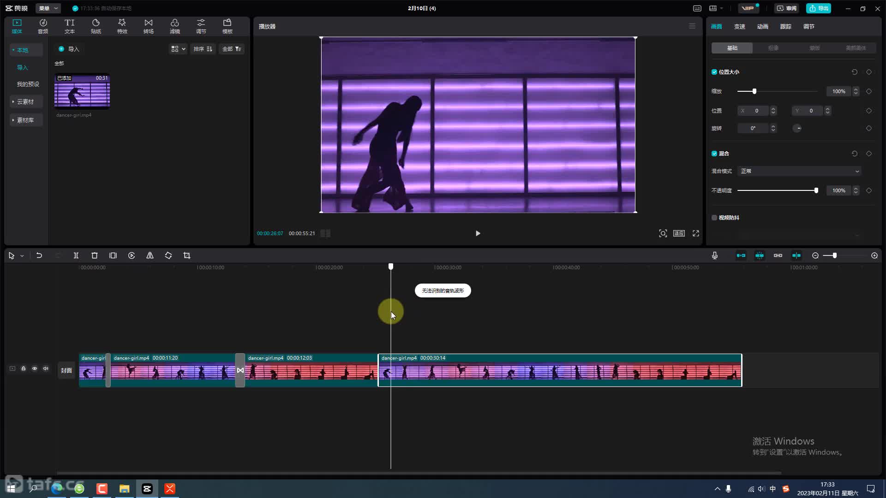Screen dimensions: 886x498
Task: Open the 菜单 menu dropdown
Action: [48, 8]
